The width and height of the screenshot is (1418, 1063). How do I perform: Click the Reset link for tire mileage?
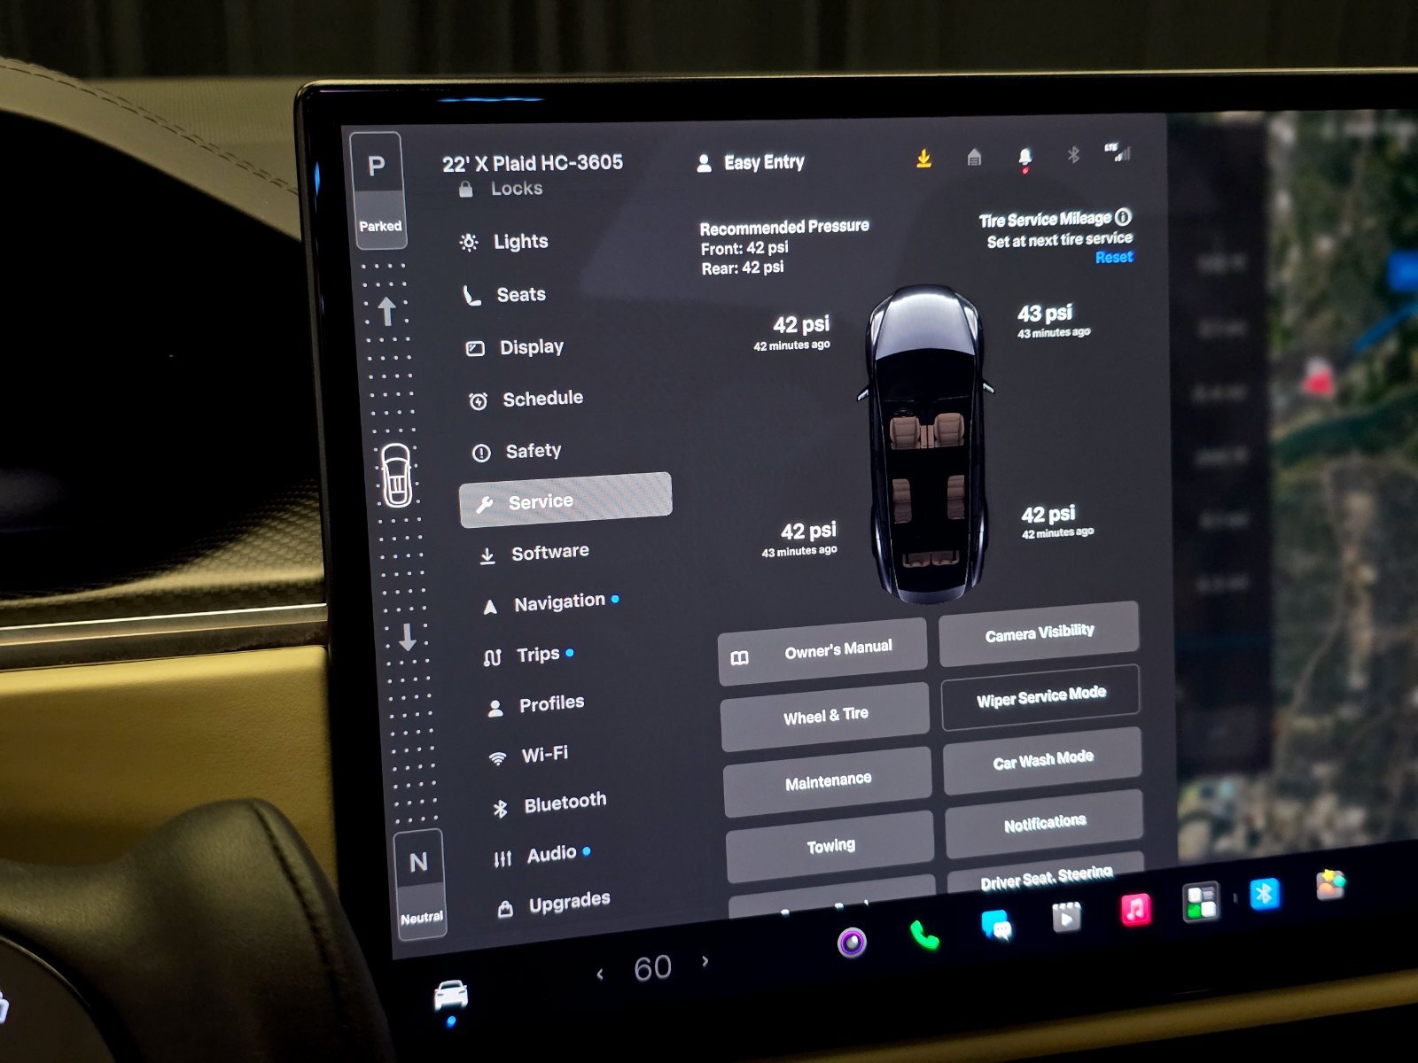tap(1114, 257)
